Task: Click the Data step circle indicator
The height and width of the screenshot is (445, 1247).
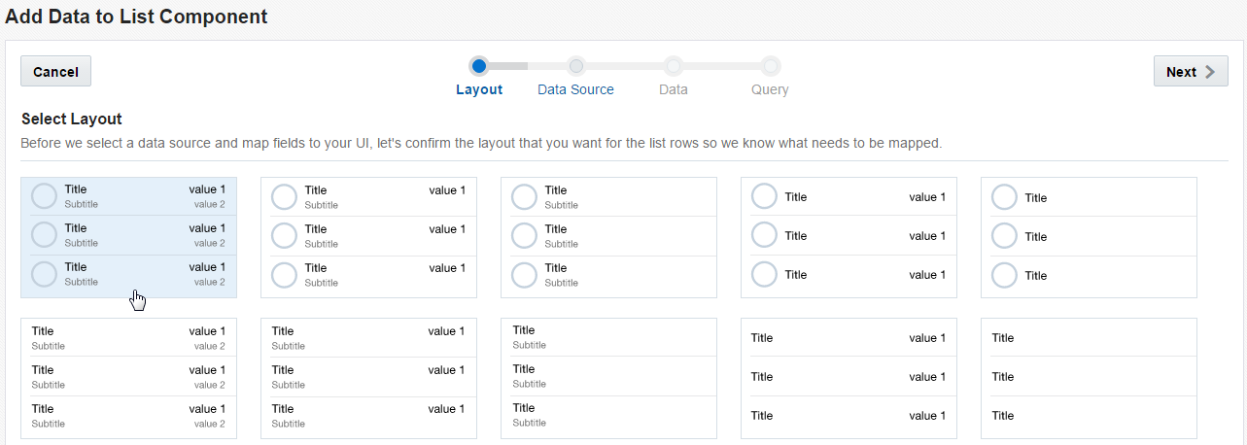Action: [673, 66]
